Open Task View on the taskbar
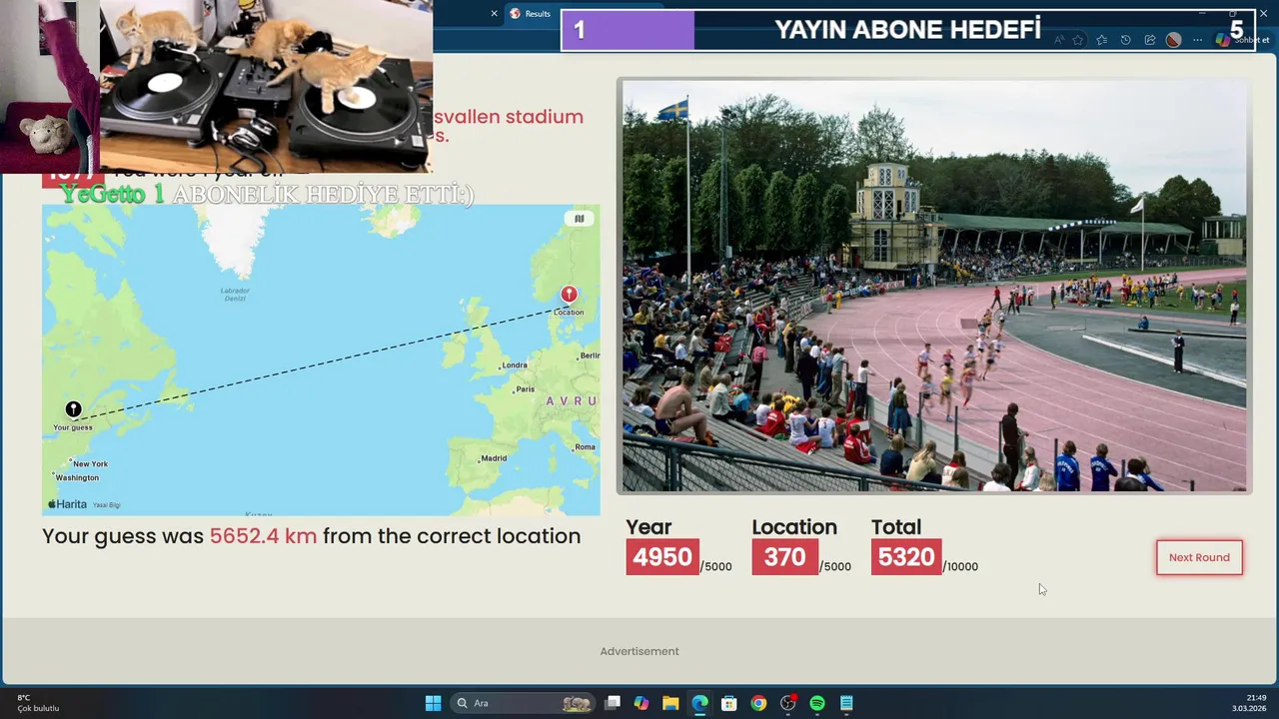Viewport: 1279px width, 719px height. [613, 703]
